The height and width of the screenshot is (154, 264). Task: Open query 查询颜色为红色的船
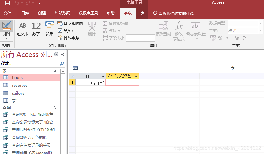(30, 138)
